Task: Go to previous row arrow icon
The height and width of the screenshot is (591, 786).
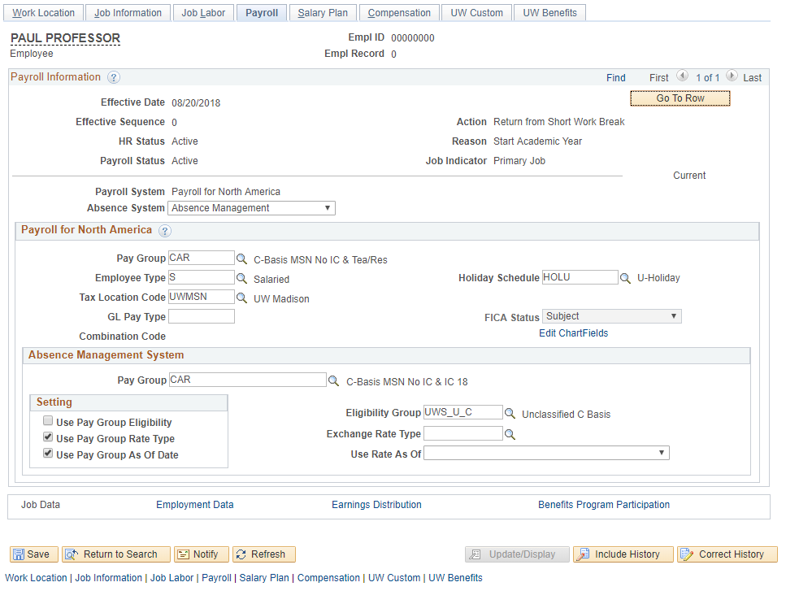Action: tap(682, 76)
